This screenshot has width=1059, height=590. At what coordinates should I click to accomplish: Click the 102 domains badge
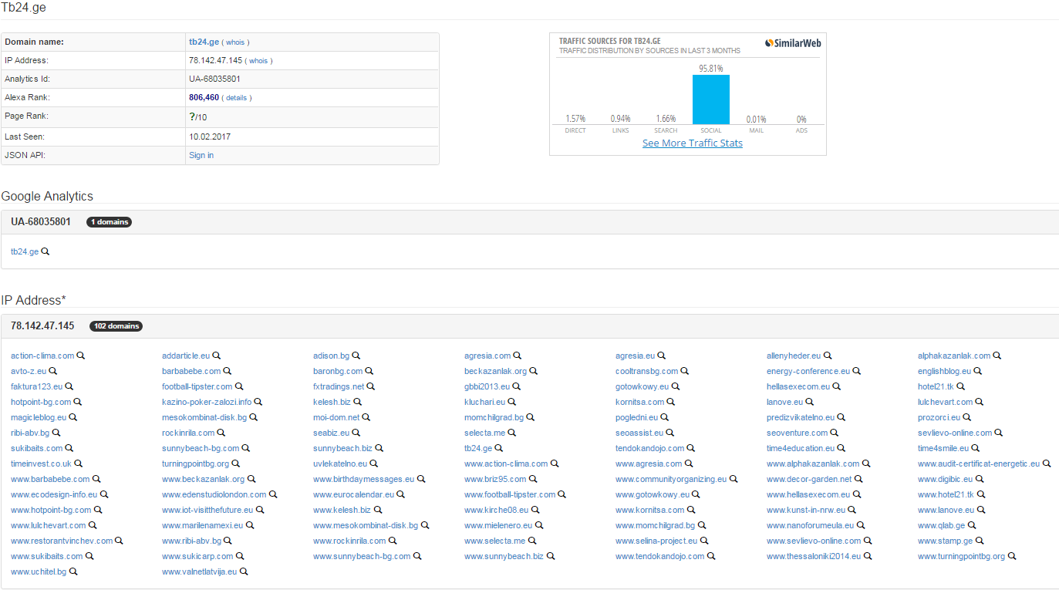coord(116,326)
